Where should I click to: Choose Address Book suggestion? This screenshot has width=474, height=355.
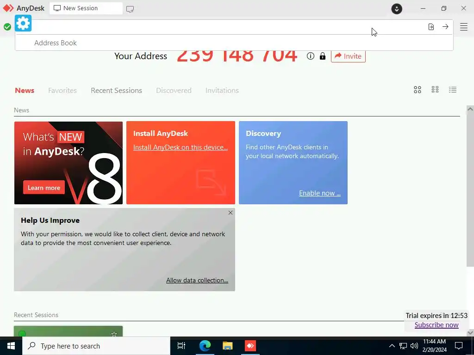234,43
